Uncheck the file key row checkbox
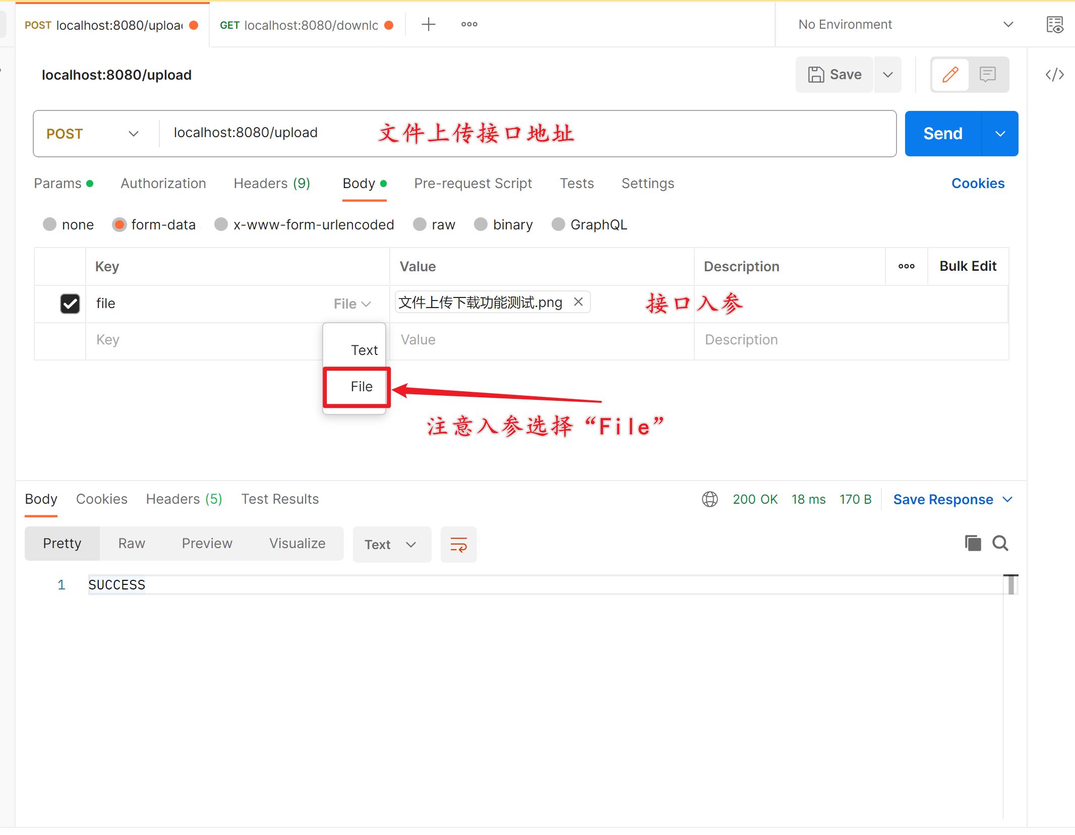 click(x=70, y=304)
